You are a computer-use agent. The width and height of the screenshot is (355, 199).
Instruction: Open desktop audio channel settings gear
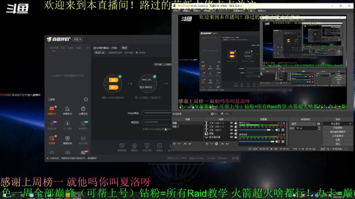tap(283, 142)
